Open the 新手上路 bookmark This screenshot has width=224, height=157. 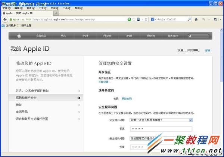pyautogui.click(x=24, y=26)
